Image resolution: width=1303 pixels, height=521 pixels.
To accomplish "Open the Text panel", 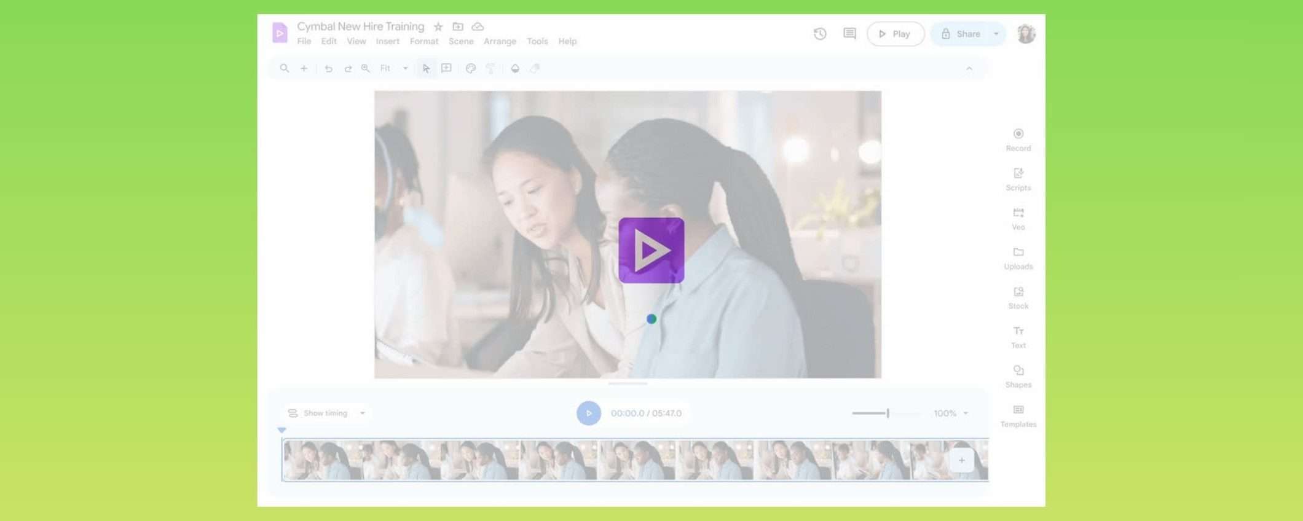I will tap(1018, 337).
